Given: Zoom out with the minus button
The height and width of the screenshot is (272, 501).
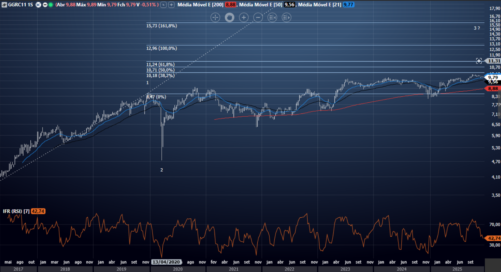Looking at the screenshot, I should click(258, 17).
